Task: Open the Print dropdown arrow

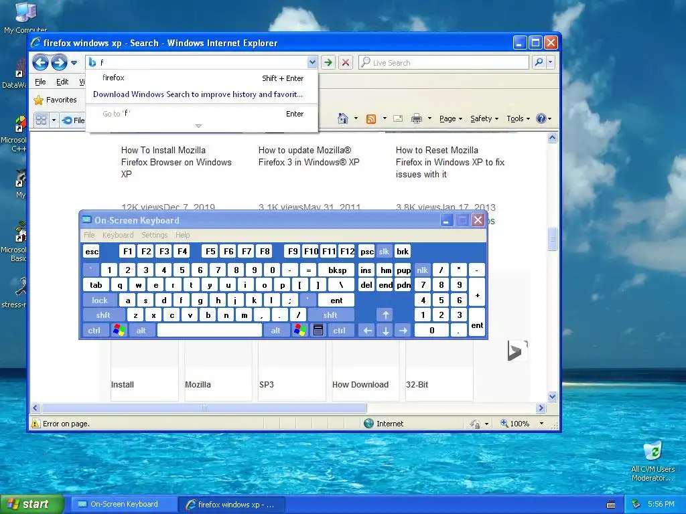Action: click(x=429, y=118)
